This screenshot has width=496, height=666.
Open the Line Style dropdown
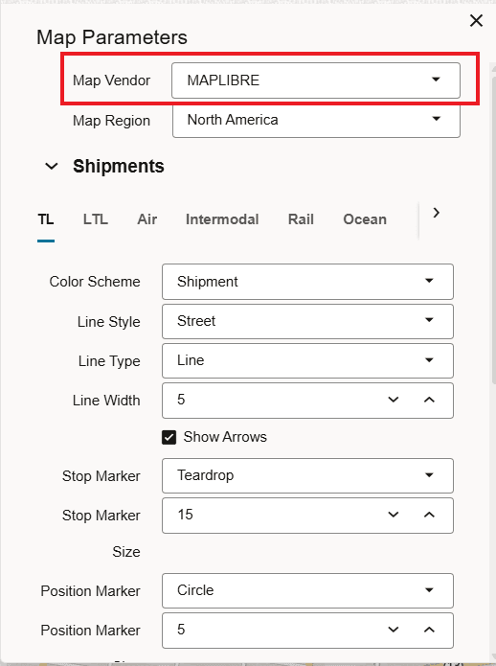[x=307, y=321]
